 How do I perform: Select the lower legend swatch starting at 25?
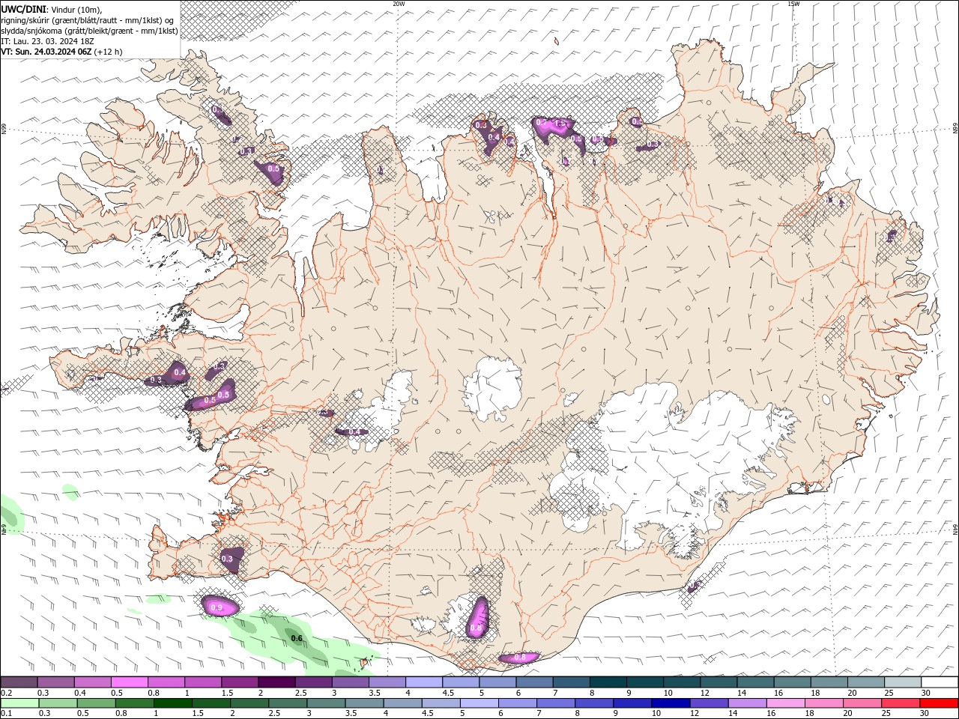(x=901, y=703)
